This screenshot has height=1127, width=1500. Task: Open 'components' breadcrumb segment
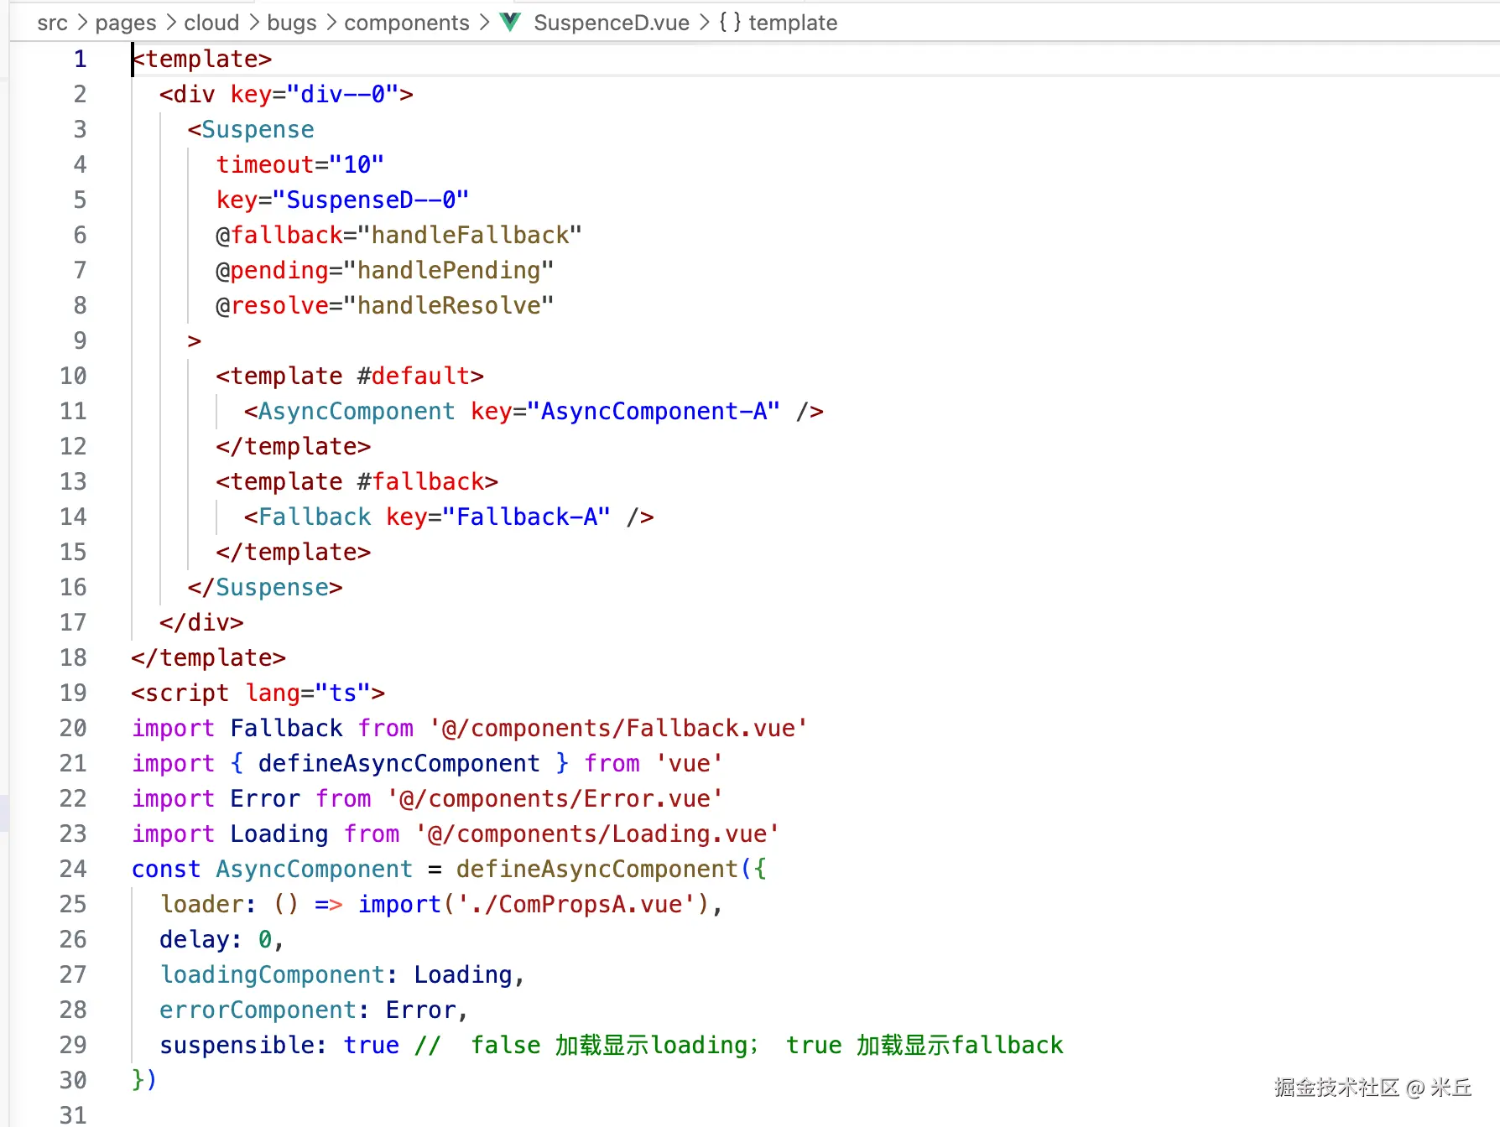click(x=407, y=23)
